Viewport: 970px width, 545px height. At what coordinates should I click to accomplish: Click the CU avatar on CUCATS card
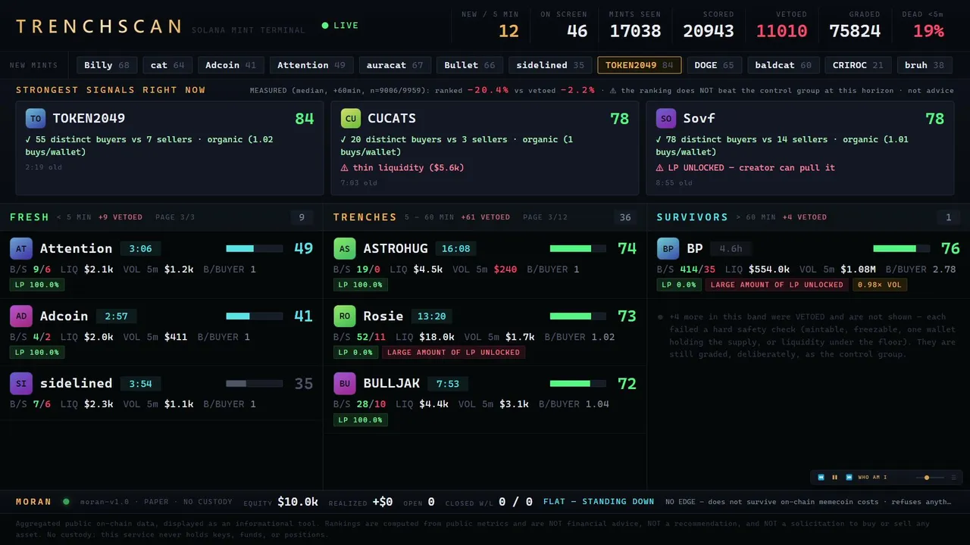coord(350,119)
